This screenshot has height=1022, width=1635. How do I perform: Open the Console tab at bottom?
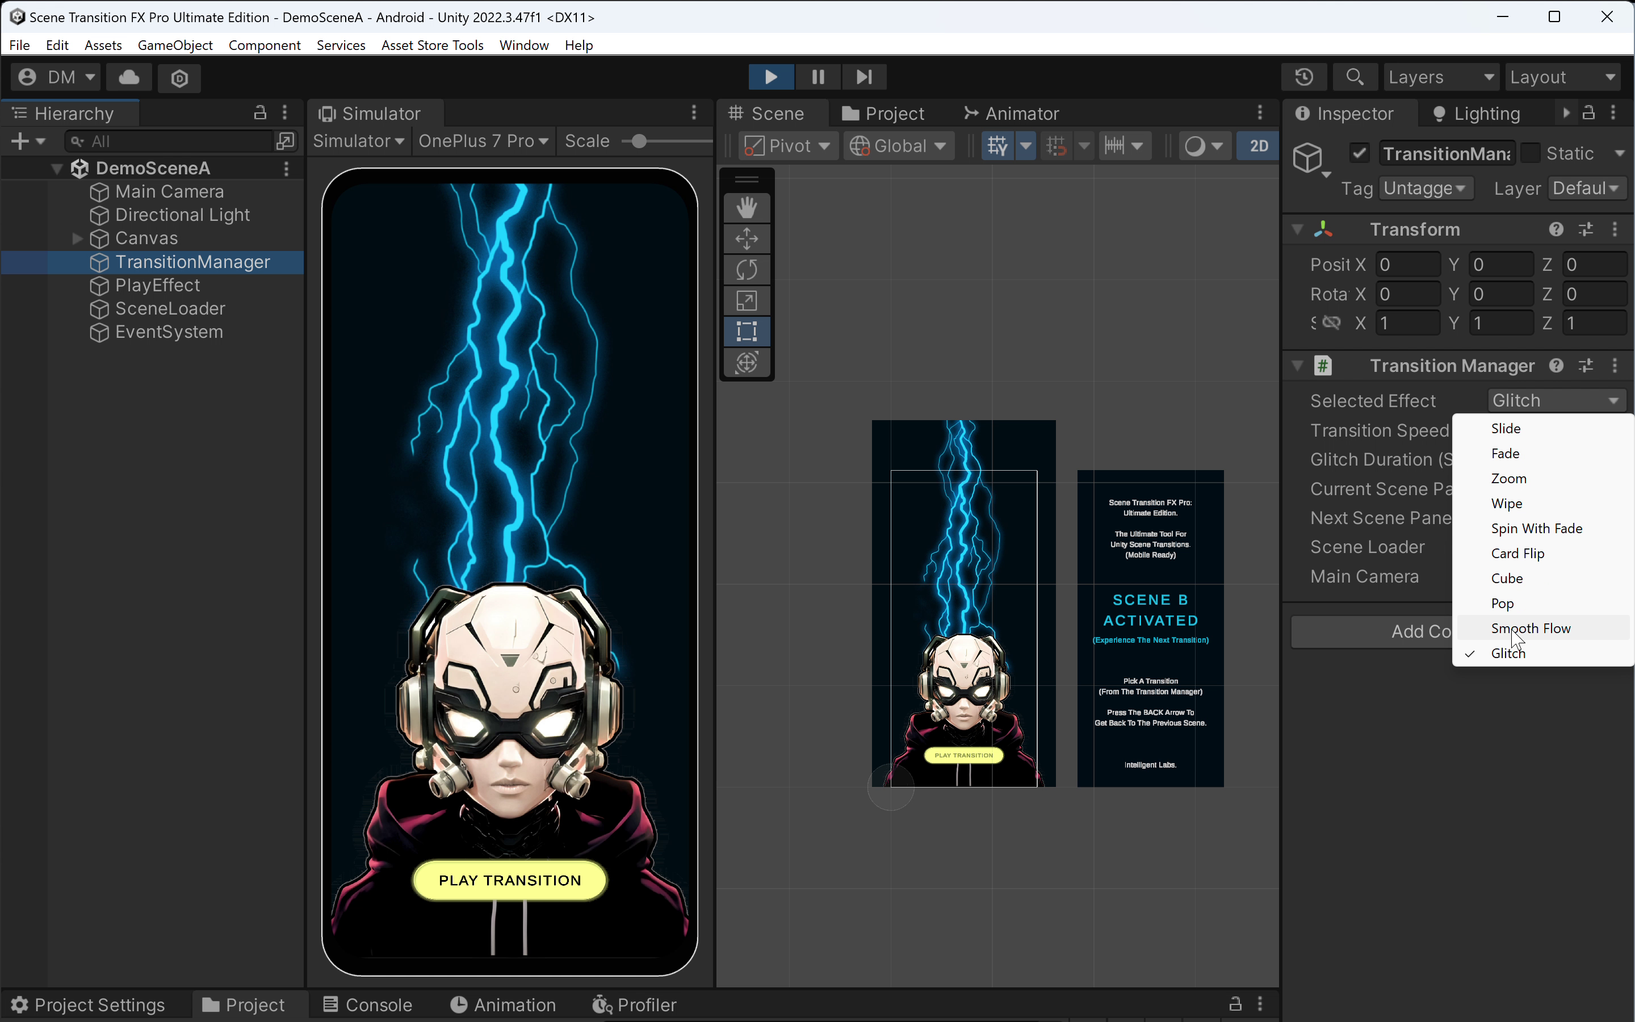[367, 1004]
